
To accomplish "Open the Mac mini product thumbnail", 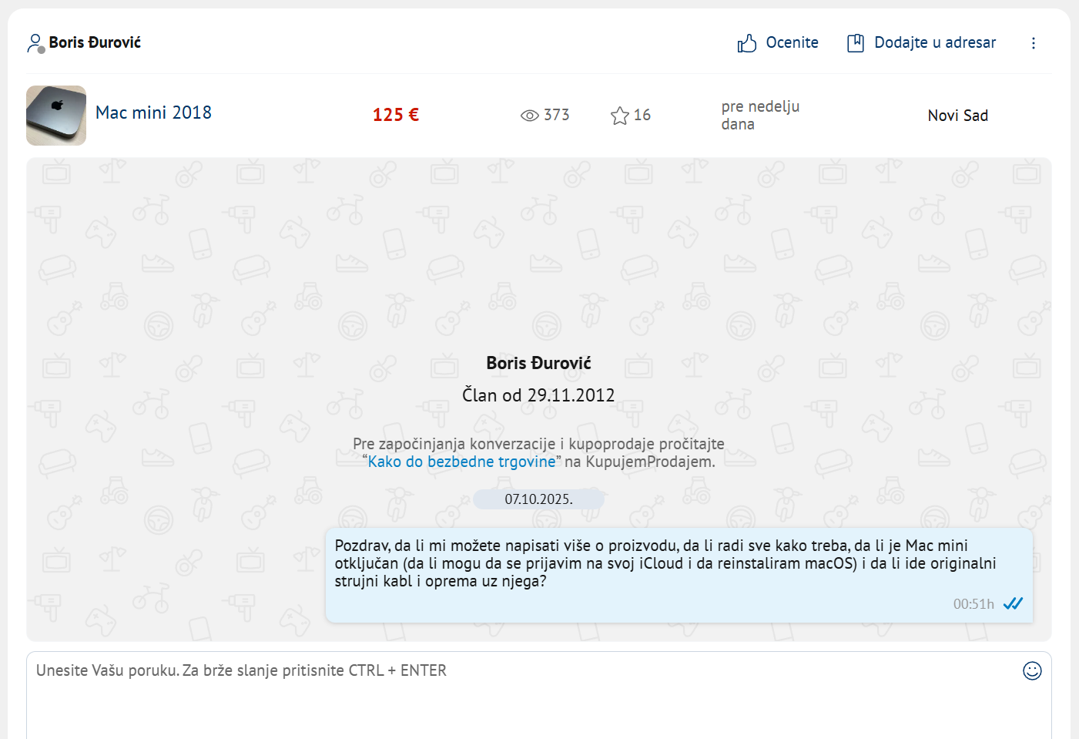I will point(56,116).
